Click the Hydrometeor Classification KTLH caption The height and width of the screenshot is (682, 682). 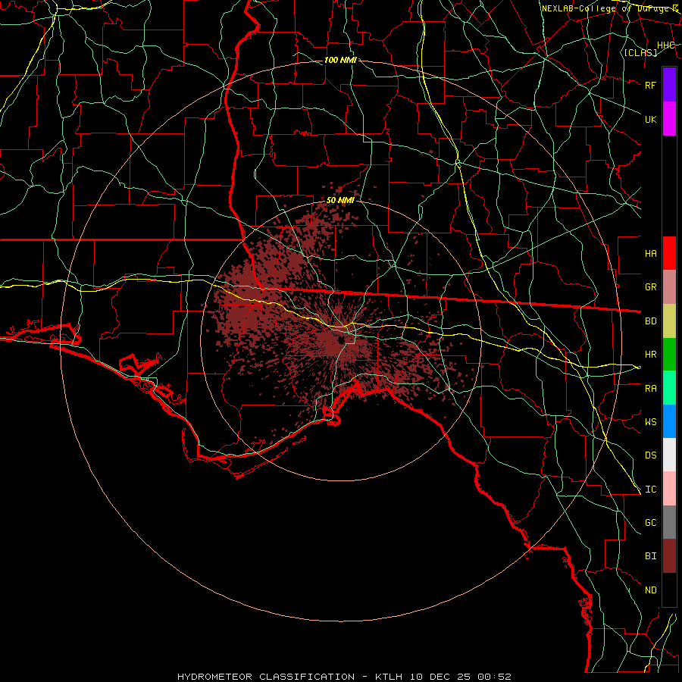(344, 677)
